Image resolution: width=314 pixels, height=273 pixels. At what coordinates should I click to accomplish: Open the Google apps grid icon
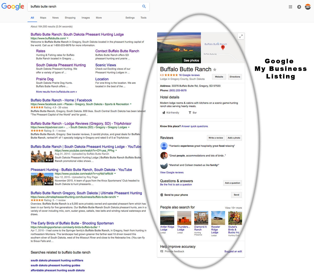(290, 7)
